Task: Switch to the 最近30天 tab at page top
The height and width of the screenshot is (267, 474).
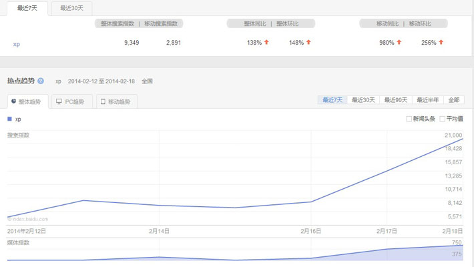Action: [71, 9]
